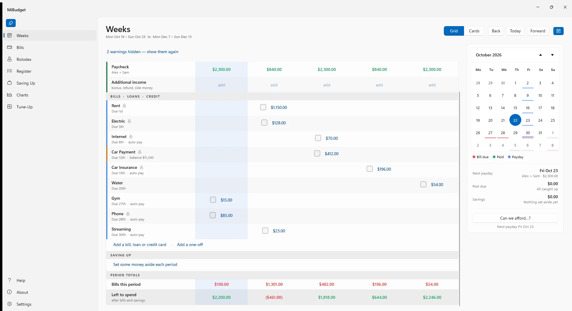Open the Settings gear icon
The height and width of the screenshot is (311, 572).
pyautogui.click(x=9, y=304)
